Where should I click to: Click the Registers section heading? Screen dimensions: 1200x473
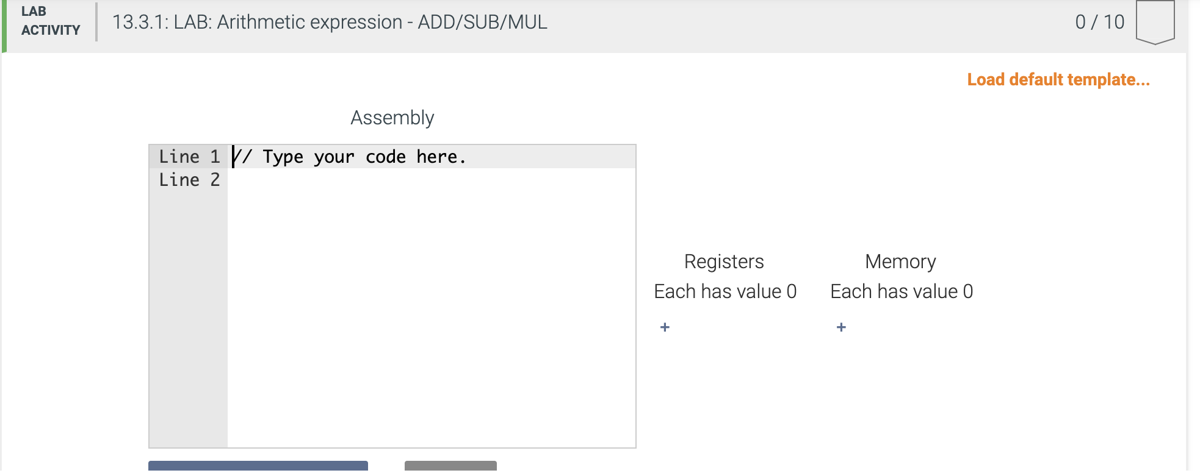pyautogui.click(x=724, y=261)
